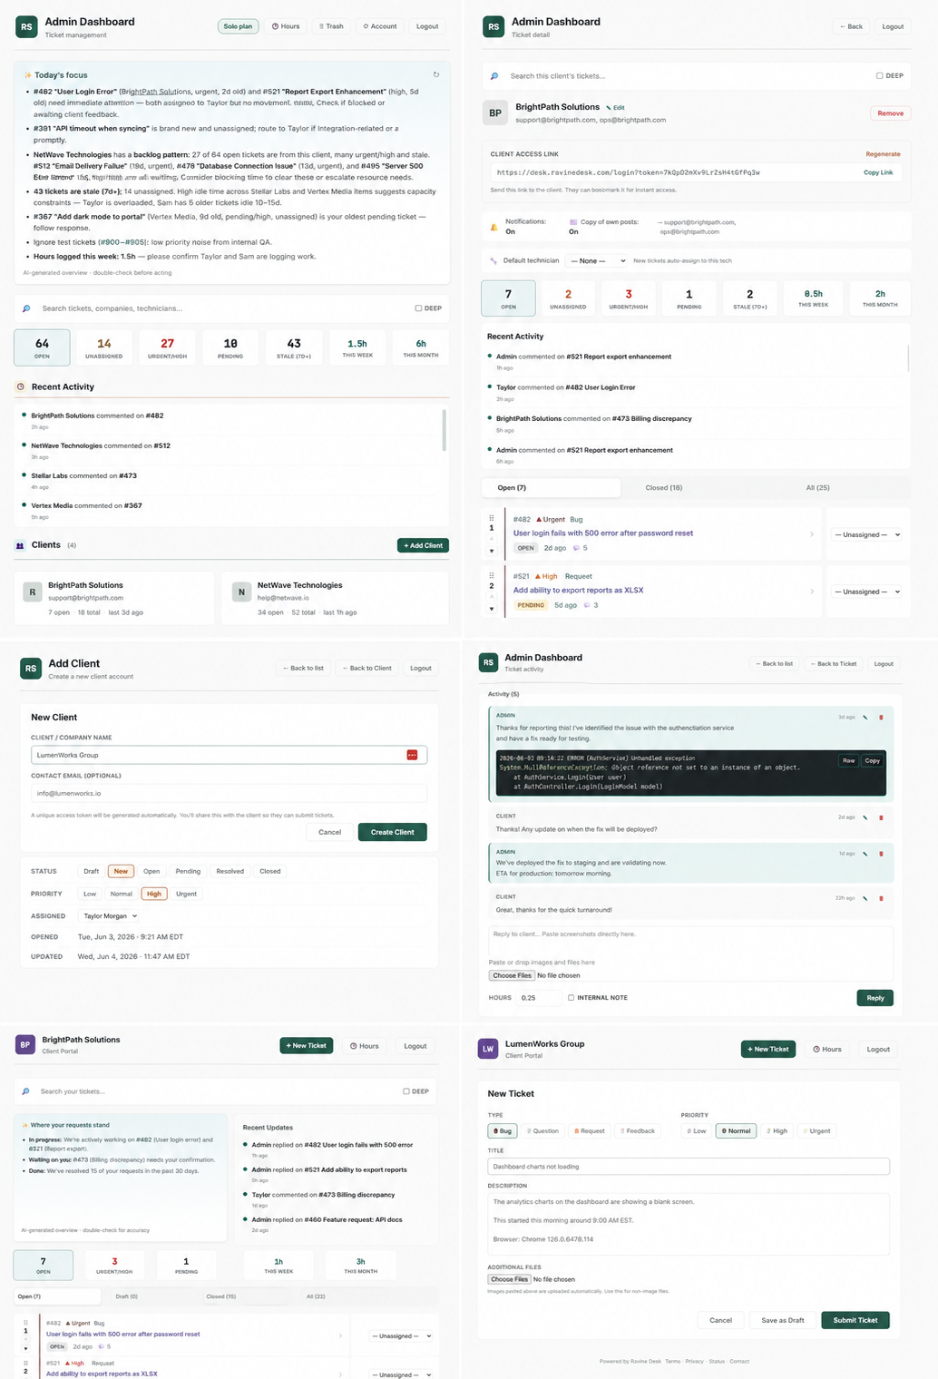Toggle Copy of own posts setting
The width and height of the screenshot is (938, 1379).
573,231
